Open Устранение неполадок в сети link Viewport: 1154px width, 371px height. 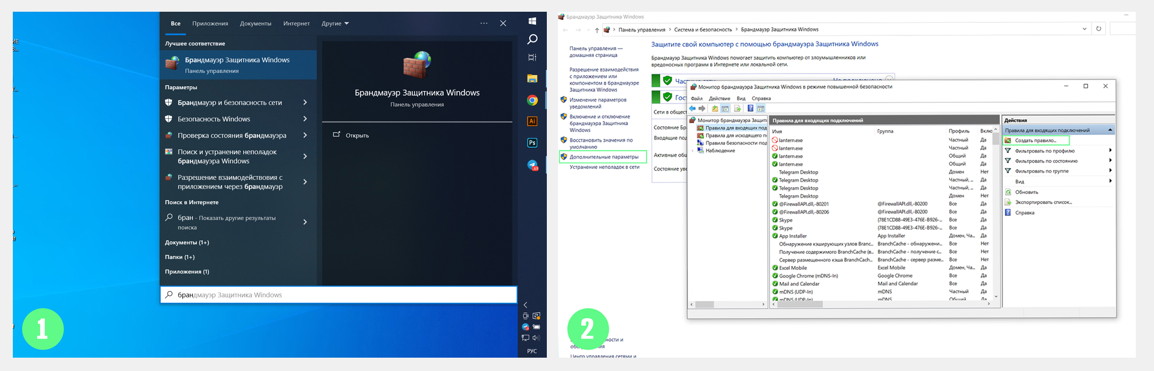pyautogui.click(x=604, y=167)
